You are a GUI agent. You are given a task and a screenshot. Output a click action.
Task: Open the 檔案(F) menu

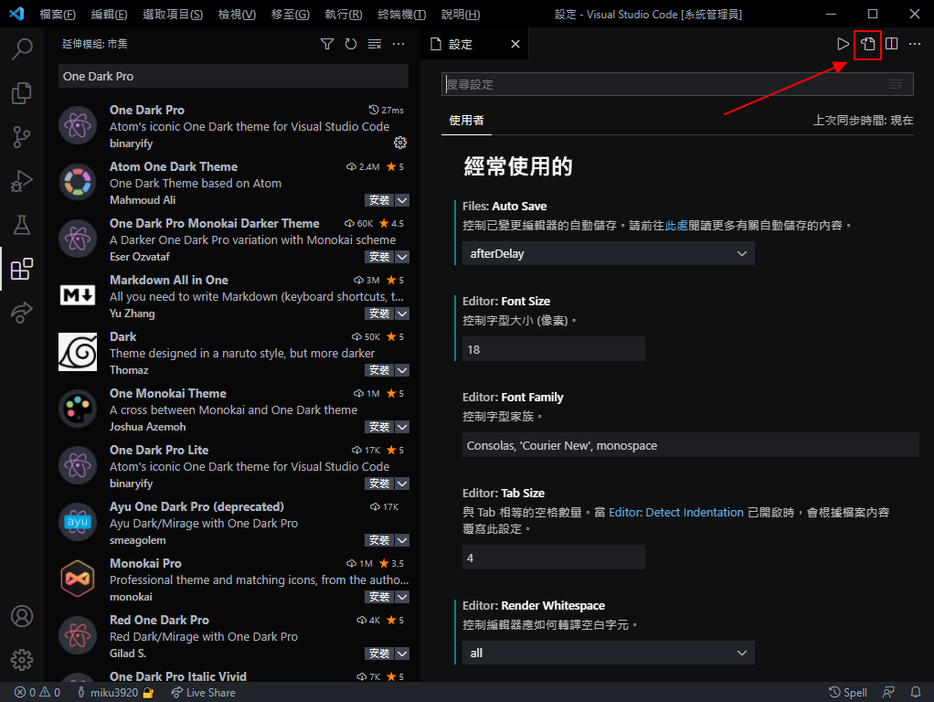(x=58, y=15)
